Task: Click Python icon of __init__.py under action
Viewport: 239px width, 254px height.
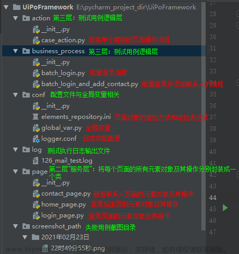Action: coord(36,29)
